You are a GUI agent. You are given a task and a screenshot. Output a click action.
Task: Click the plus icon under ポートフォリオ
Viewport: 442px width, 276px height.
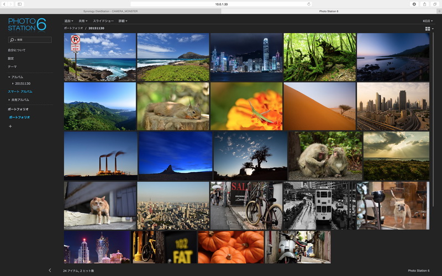(10, 126)
